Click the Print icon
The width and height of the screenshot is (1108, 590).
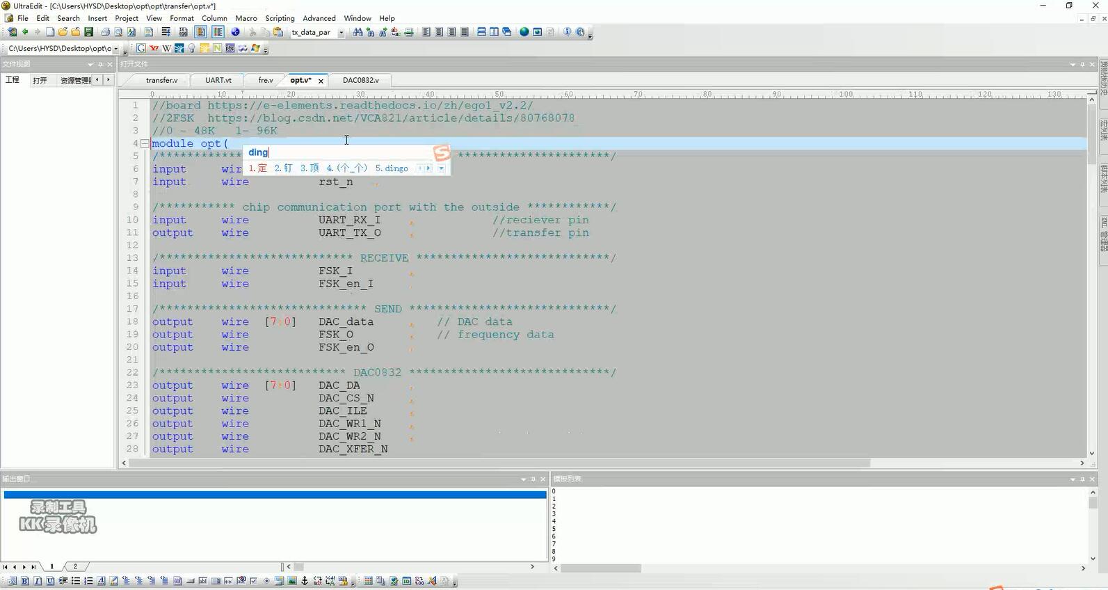point(105,32)
